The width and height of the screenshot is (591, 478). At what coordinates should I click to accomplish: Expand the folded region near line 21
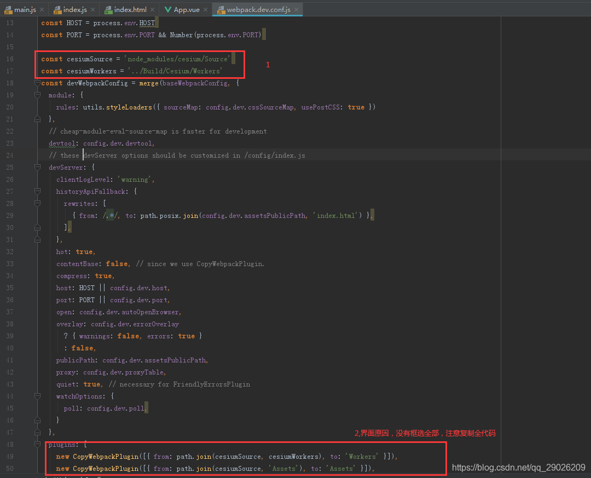(x=37, y=118)
